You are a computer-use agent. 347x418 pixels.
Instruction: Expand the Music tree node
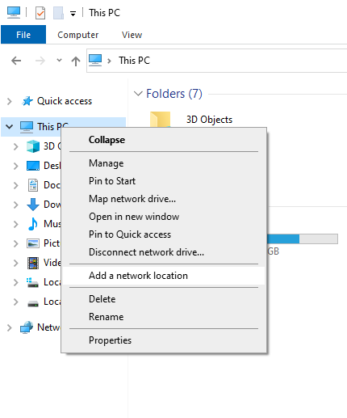pyautogui.click(x=16, y=224)
